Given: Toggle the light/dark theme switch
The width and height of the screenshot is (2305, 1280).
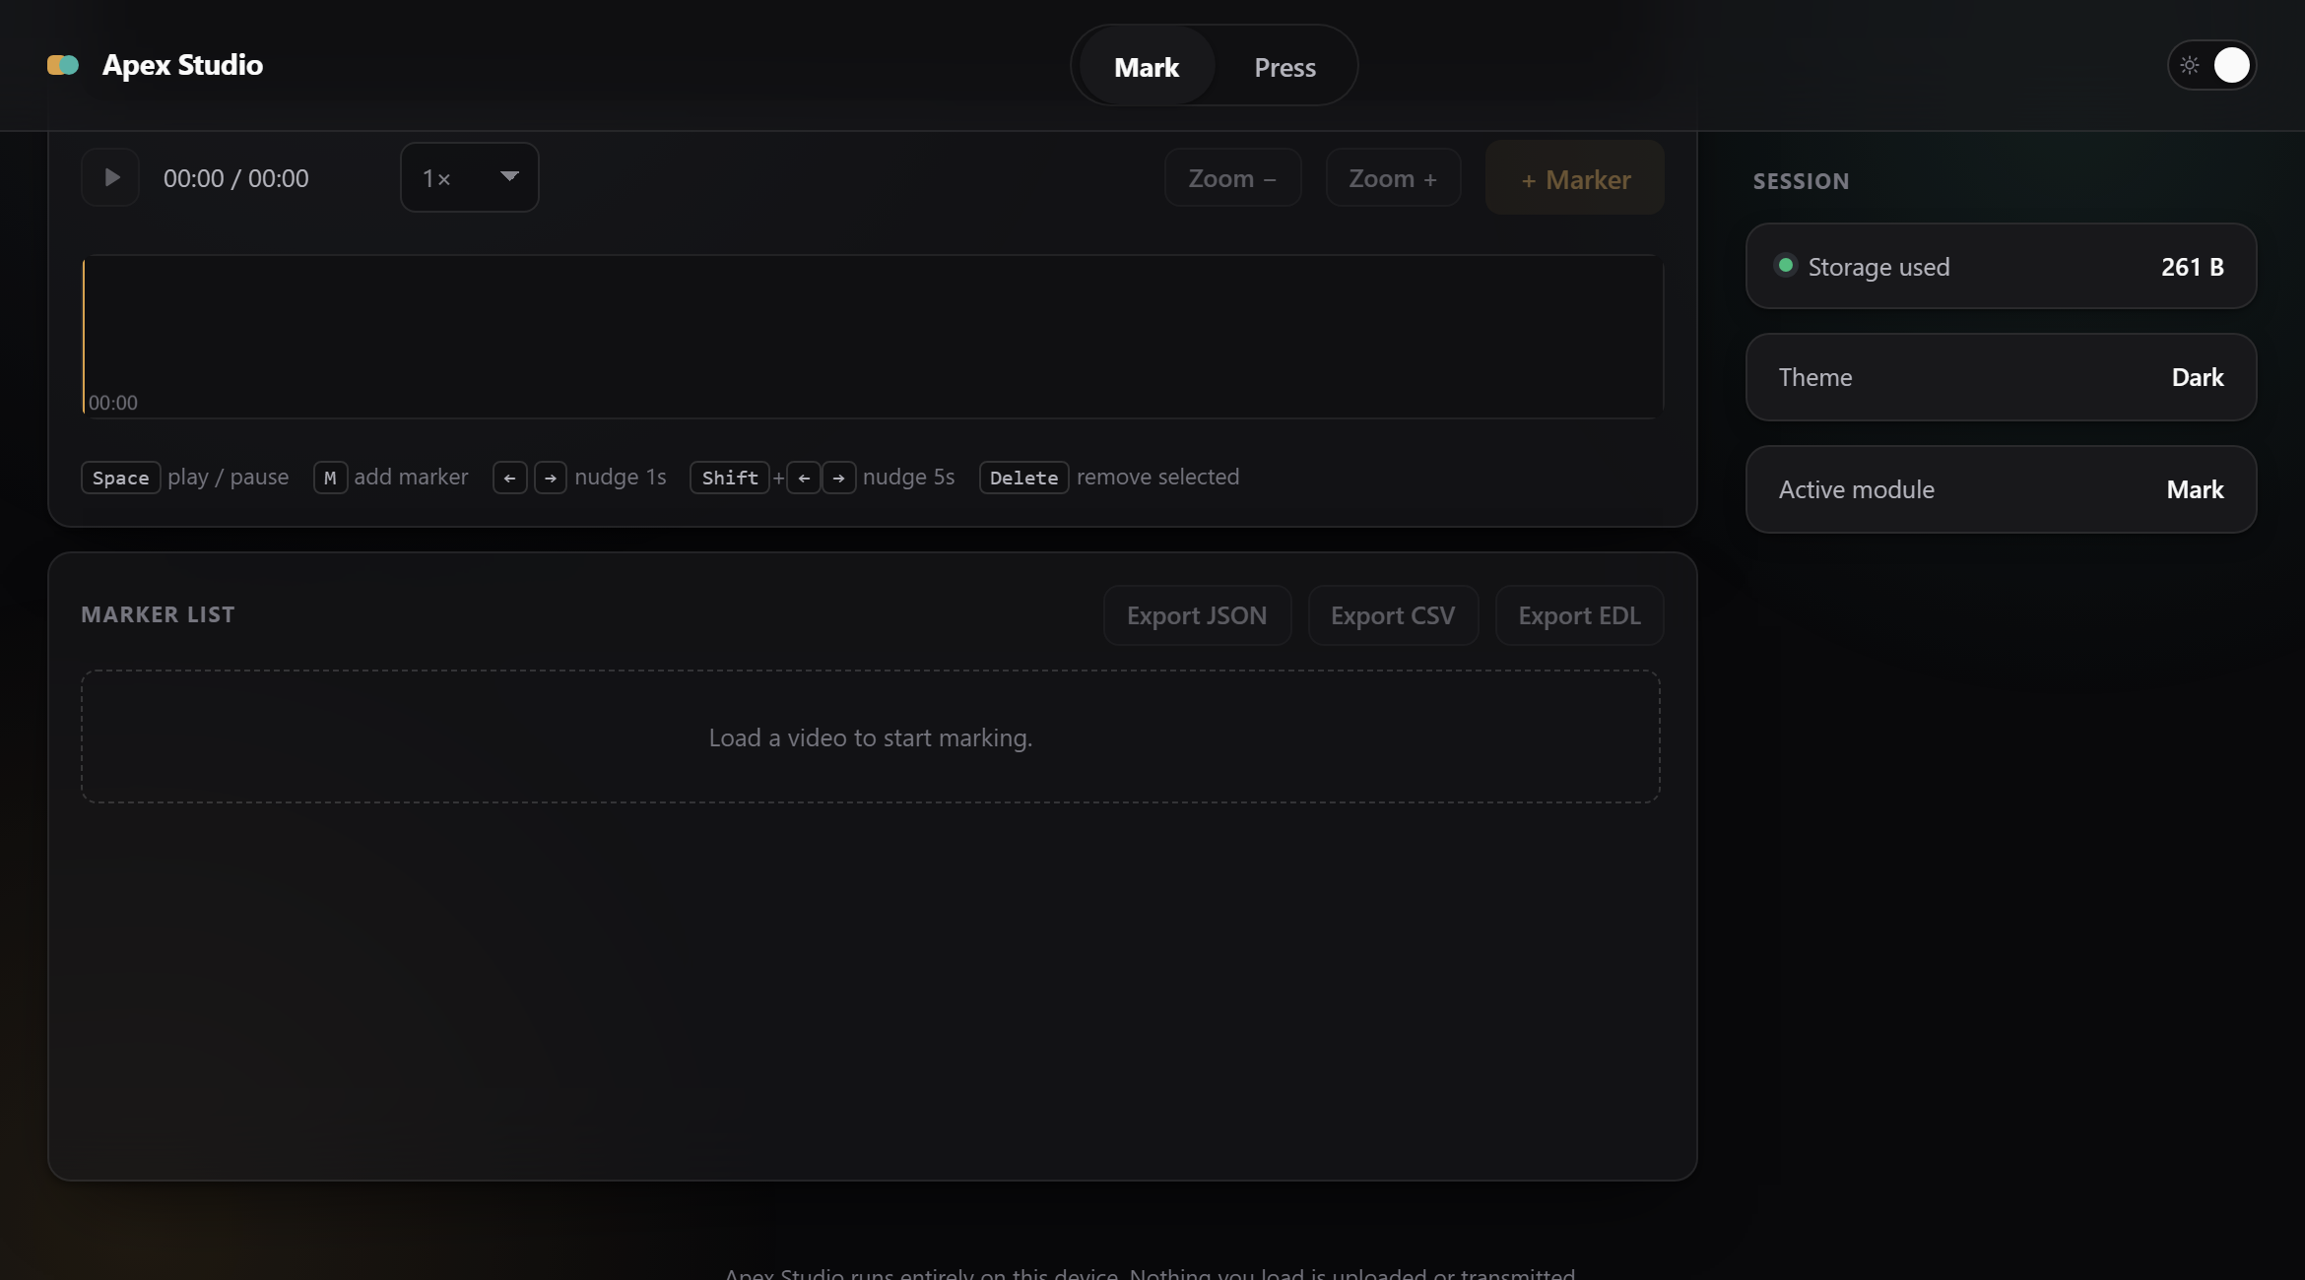Looking at the screenshot, I should point(2211,65).
